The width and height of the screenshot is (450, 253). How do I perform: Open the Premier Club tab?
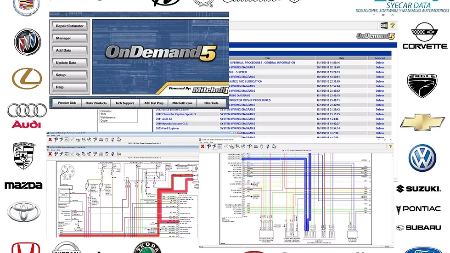click(x=67, y=103)
